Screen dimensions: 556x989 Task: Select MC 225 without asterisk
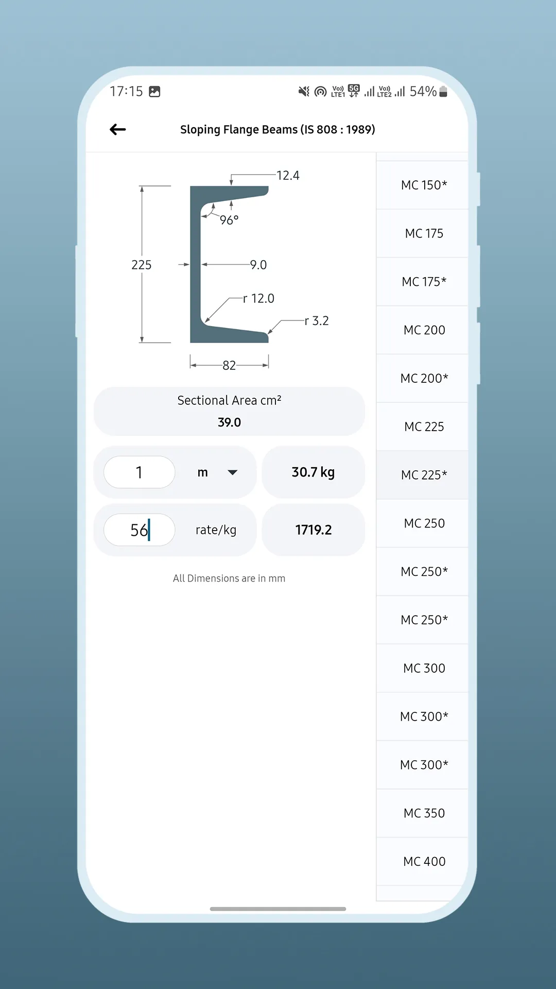click(x=424, y=427)
